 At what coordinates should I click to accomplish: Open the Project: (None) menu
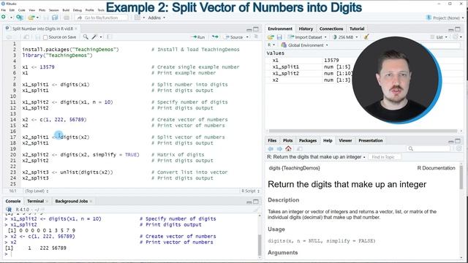445,18
